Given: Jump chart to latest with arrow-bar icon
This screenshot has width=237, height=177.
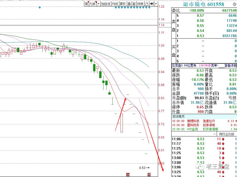Looking at the screenshot, I should (x=151, y=4).
